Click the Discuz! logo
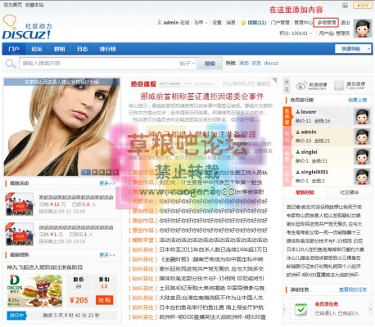The height and width of the screenshot is (327, 375). point(27,28)
